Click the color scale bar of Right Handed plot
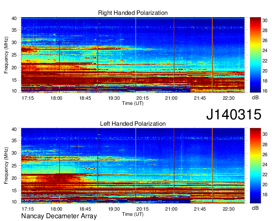 (x=255, y=55)
